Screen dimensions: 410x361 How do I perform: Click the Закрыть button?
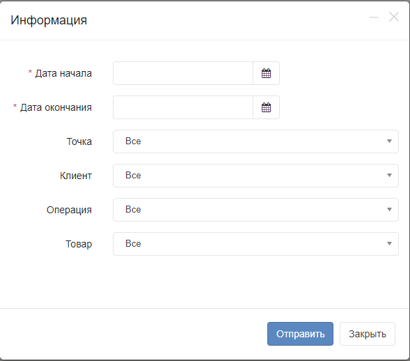(x=368, y=334)
